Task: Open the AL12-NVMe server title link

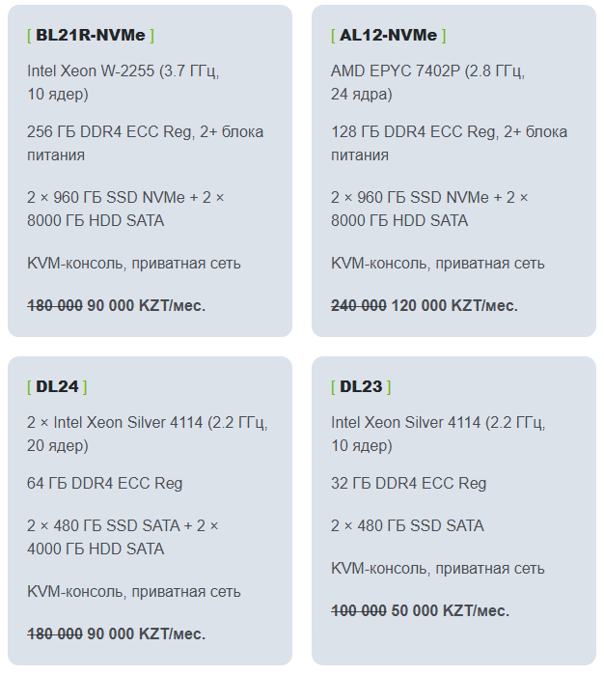Action: click(x=388, y=35)
